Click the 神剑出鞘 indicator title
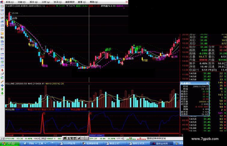This screenshot has height=146, width=227. [10, 109]
